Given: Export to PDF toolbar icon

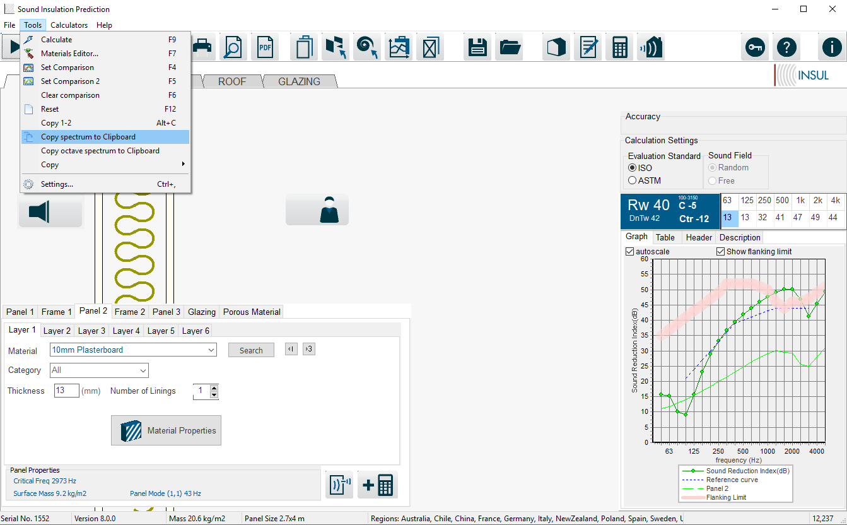Looking at the screenshot, I should click(x=265, y=47).
